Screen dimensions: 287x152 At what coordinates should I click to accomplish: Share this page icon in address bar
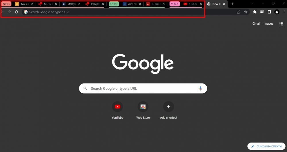coord(238,12)
